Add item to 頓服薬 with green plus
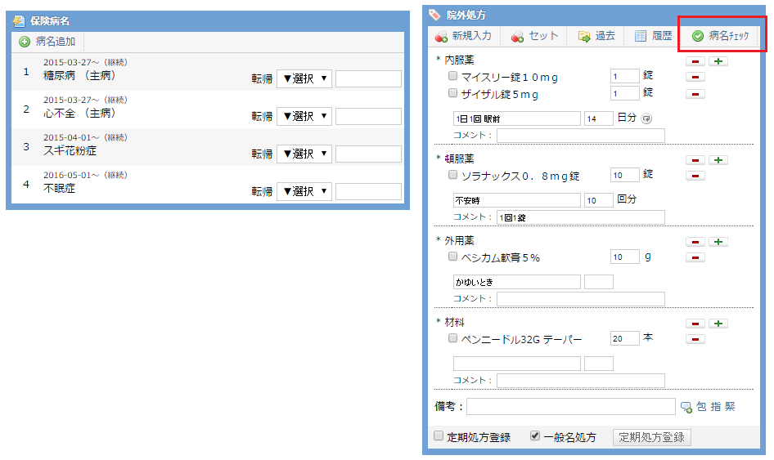Viewport: 774px width, 460px height. tap(718, 160)
